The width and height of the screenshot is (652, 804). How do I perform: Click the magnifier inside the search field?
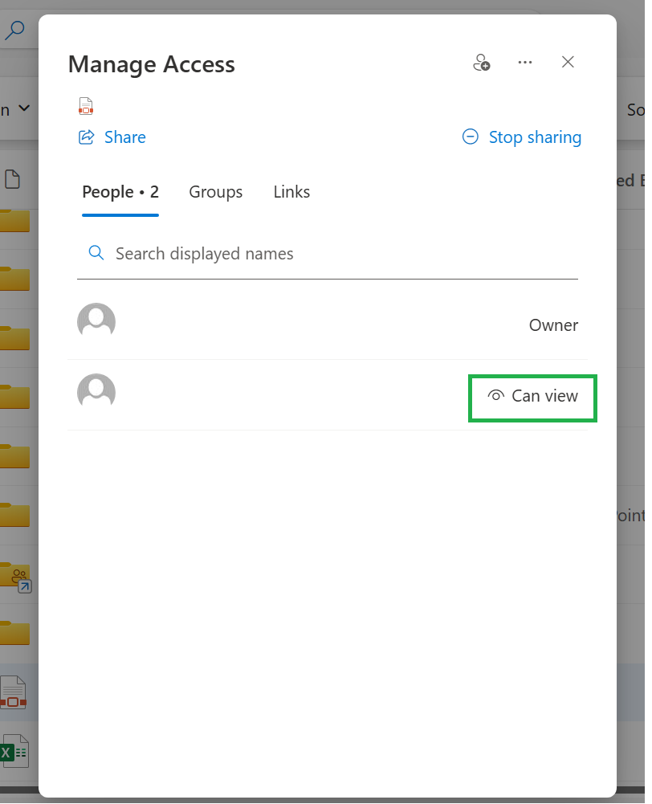click(x=96, y=252)
